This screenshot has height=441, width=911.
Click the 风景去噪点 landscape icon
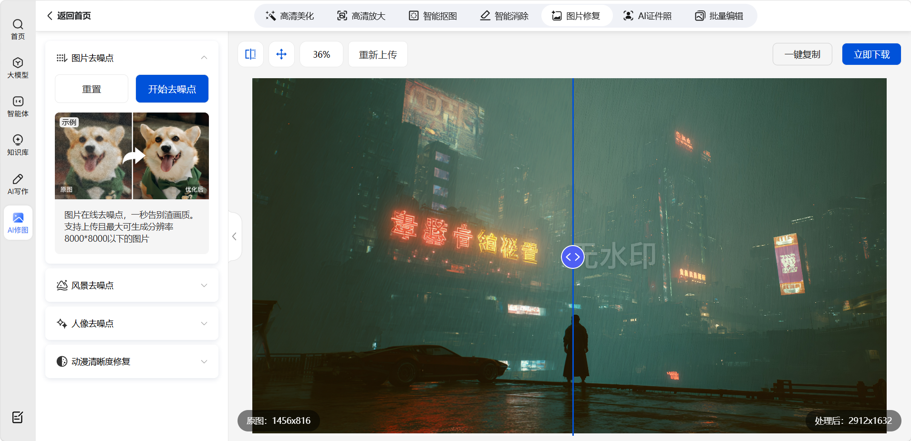pyautogui.click(x=62, y=285)
